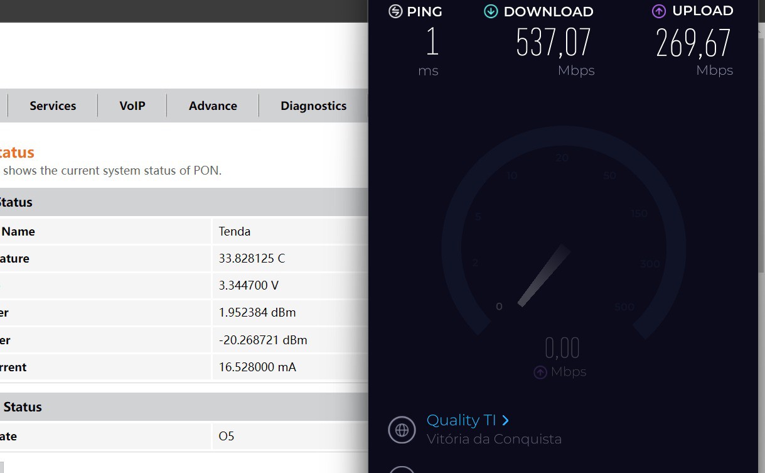Go to the Advance tab
This screenshot has height=473, width=765.
(x=213, y=106)
